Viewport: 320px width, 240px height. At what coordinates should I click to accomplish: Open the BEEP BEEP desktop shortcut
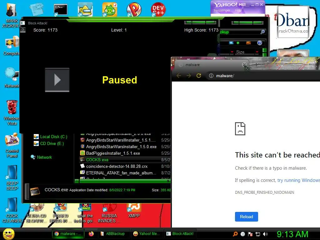click(x=12, y=177)
